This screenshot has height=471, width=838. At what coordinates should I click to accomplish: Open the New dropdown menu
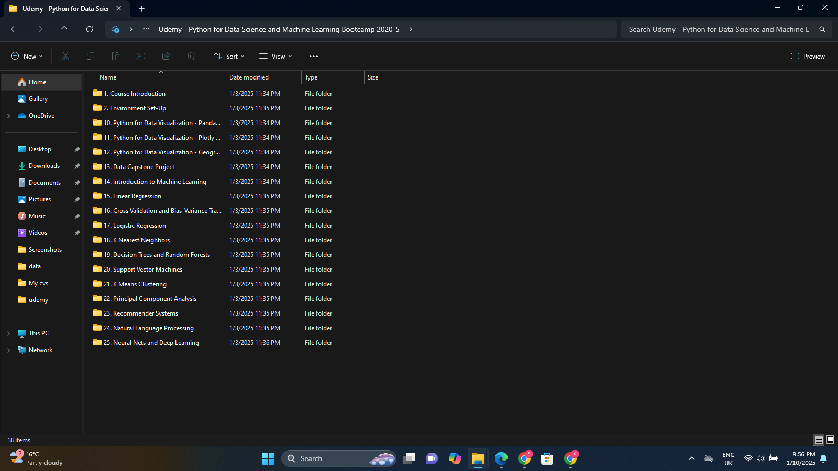point(27,56)
